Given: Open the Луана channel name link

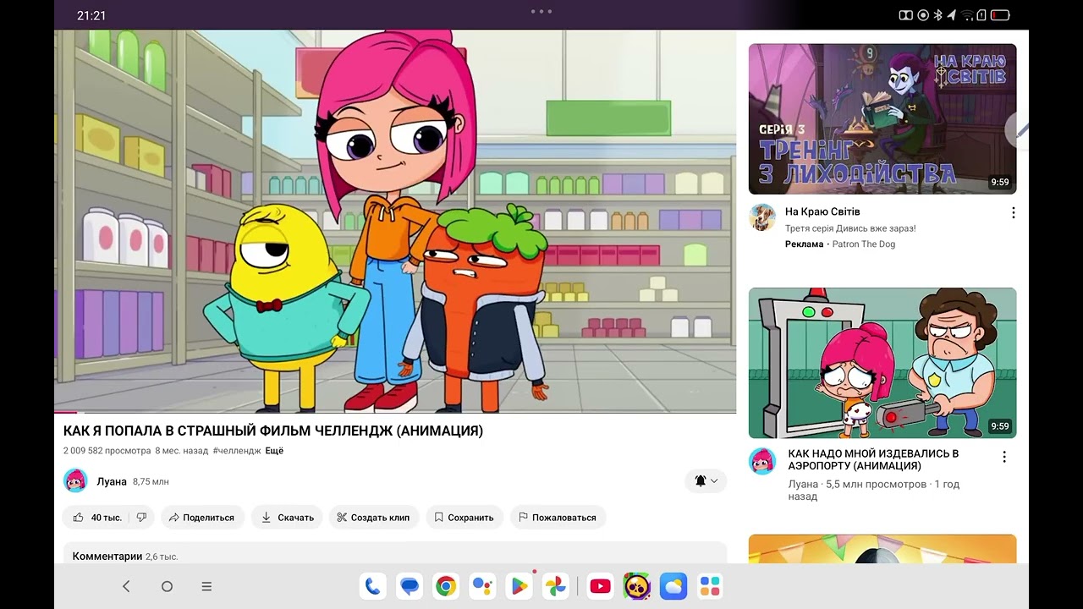Looking at the screenshot, I should [112, 481].
